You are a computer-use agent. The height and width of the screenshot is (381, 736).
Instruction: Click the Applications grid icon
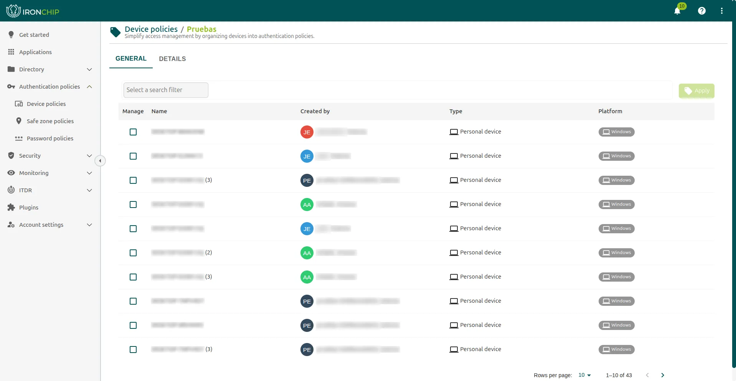pyautogui.click(x=11, y=52)
